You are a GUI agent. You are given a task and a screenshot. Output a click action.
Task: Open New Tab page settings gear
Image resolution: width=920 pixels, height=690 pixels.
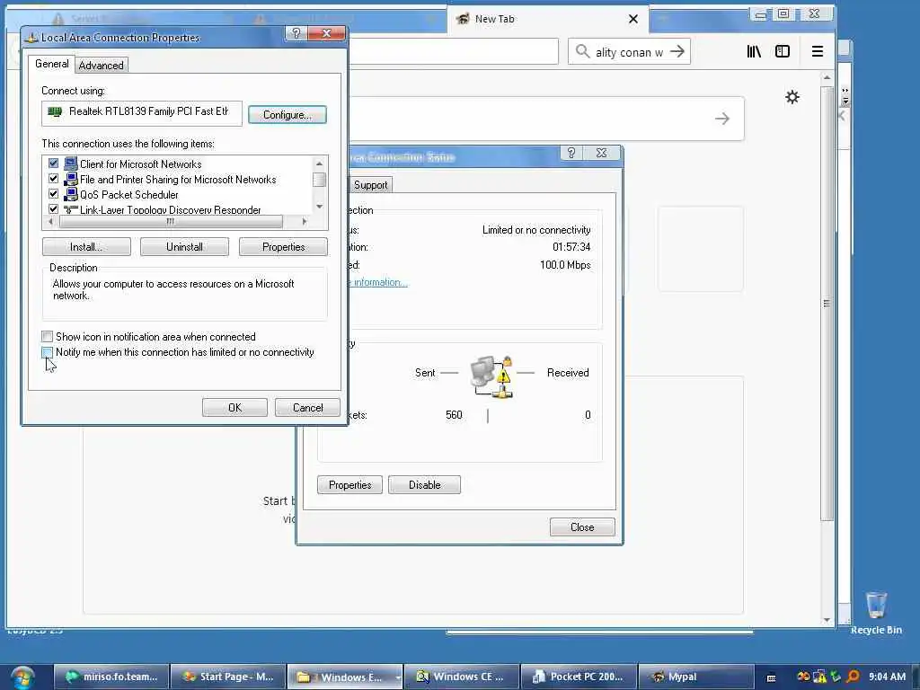(x=792, y=97)
